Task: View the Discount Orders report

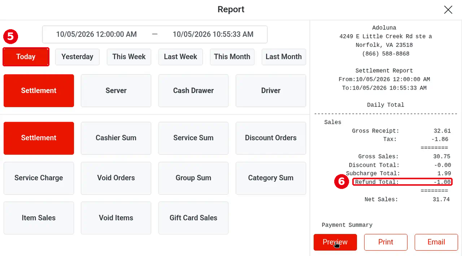Action: 271,138
